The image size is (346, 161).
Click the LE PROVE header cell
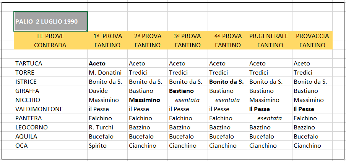coord(50,36)
